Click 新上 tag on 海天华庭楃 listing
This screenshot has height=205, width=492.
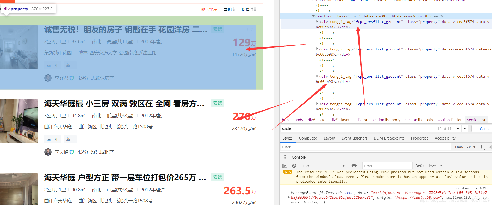(x=70, y=140)
